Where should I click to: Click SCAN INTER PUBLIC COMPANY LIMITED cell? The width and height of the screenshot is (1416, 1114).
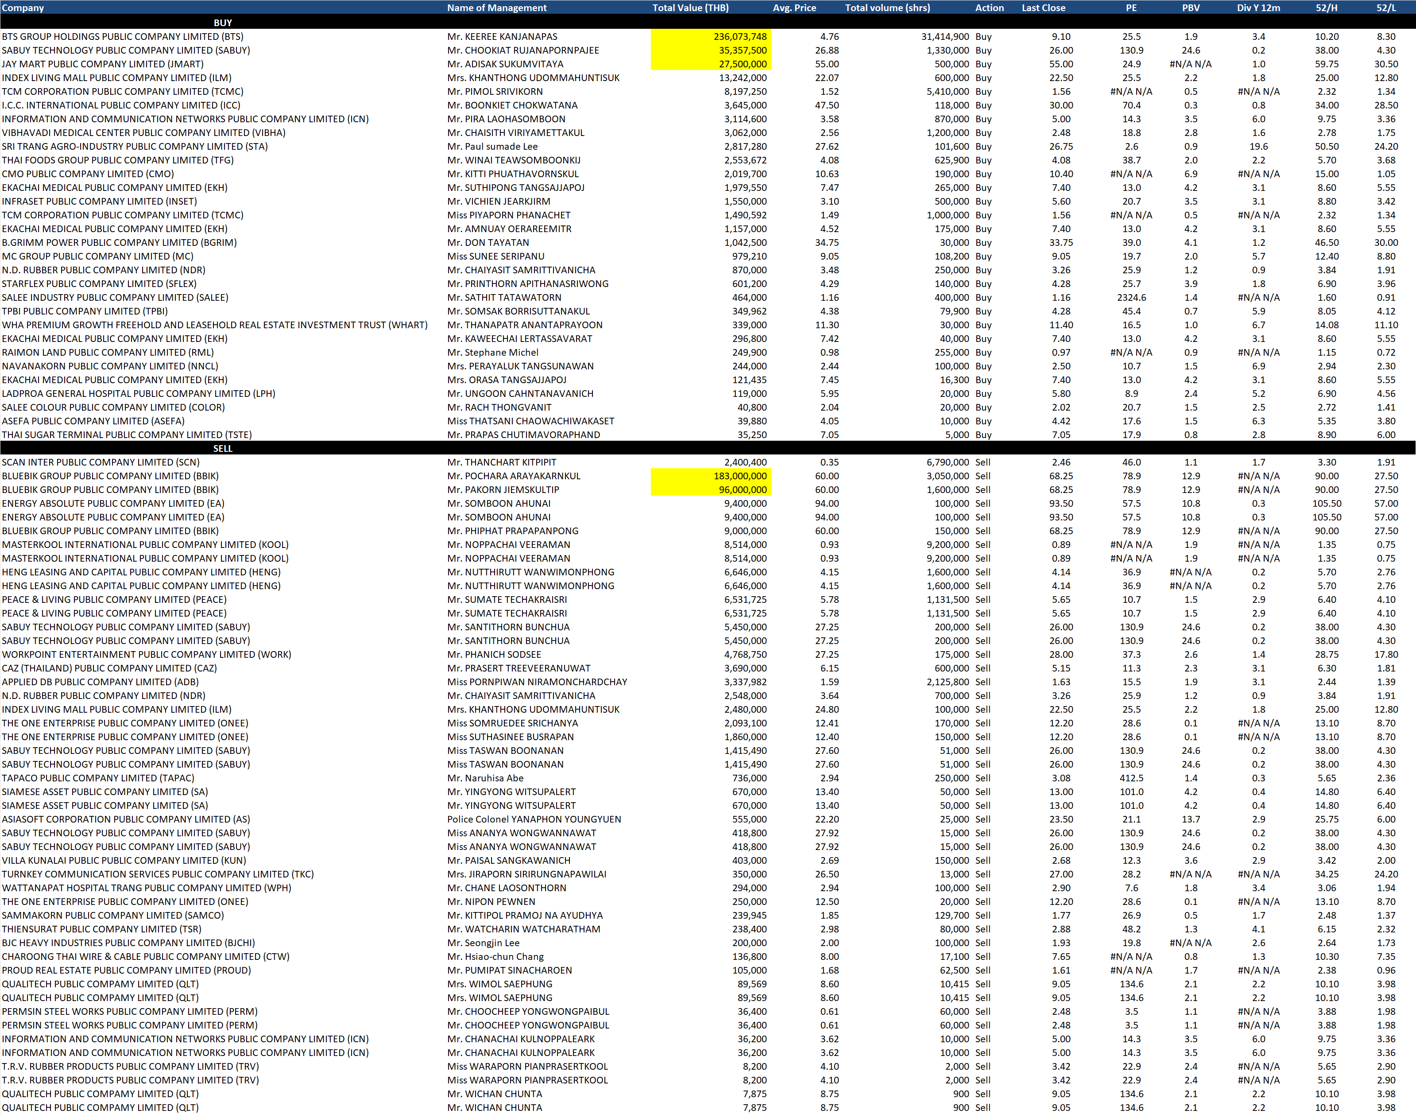(x=101, y=462)
